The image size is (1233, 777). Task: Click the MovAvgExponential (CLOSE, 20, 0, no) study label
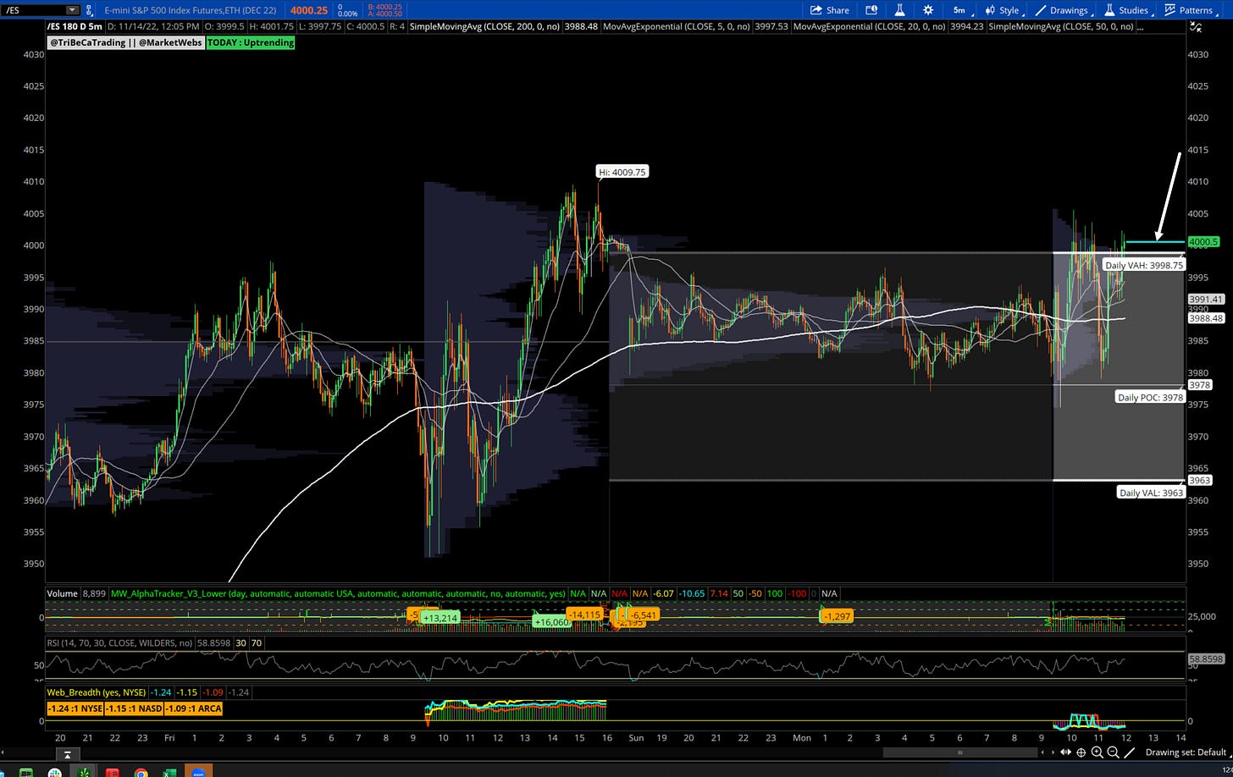click(870, 27)
